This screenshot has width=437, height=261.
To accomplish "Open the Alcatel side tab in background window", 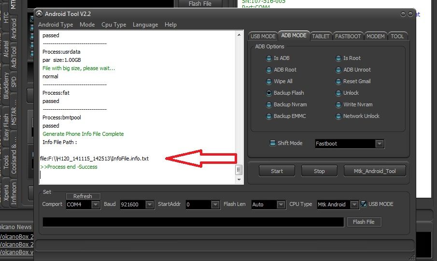I will (x=6, y=48).
